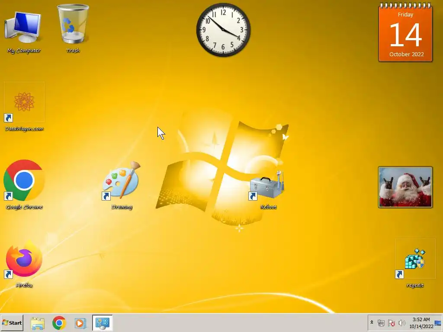This screenshot has width=443, height=332.
Task: Click the Santa Claus picture gadget
Action: click(405, 187)
